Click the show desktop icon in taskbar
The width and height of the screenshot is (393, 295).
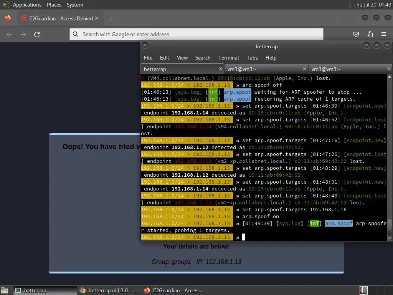pos(5,290)
